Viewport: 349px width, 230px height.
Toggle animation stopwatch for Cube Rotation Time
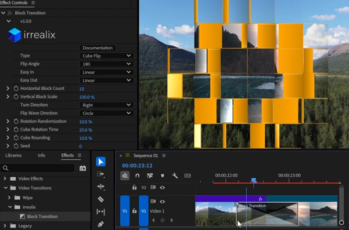coord(16,129)
